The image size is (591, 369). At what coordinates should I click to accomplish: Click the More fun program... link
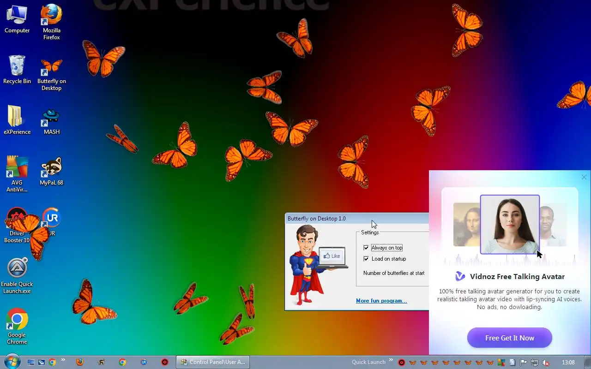pos(381,301)
